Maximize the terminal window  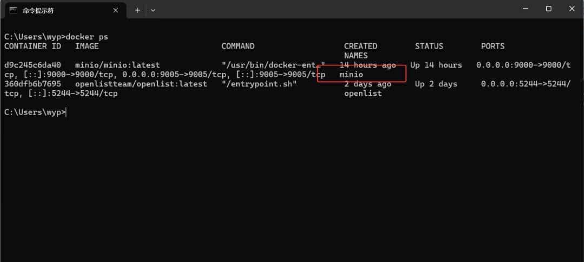(x=548, y=9)
